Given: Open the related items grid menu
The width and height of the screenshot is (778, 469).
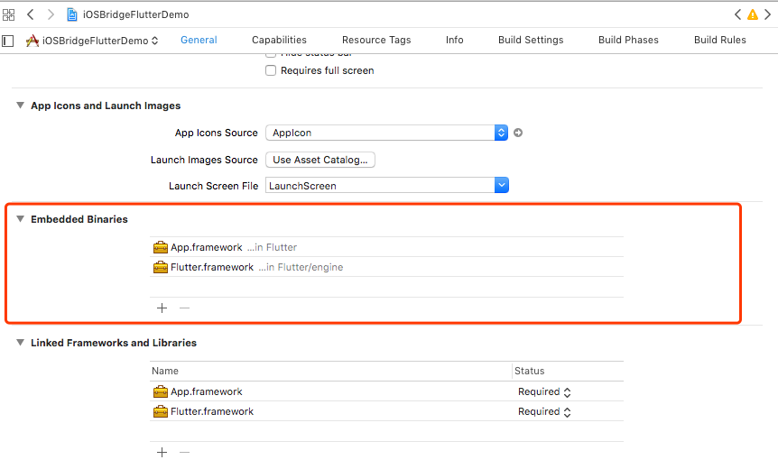Looking at the screenshot, I should [x=8, y=14].
